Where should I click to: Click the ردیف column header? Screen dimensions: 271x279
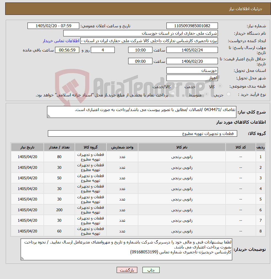click(261, 147)
